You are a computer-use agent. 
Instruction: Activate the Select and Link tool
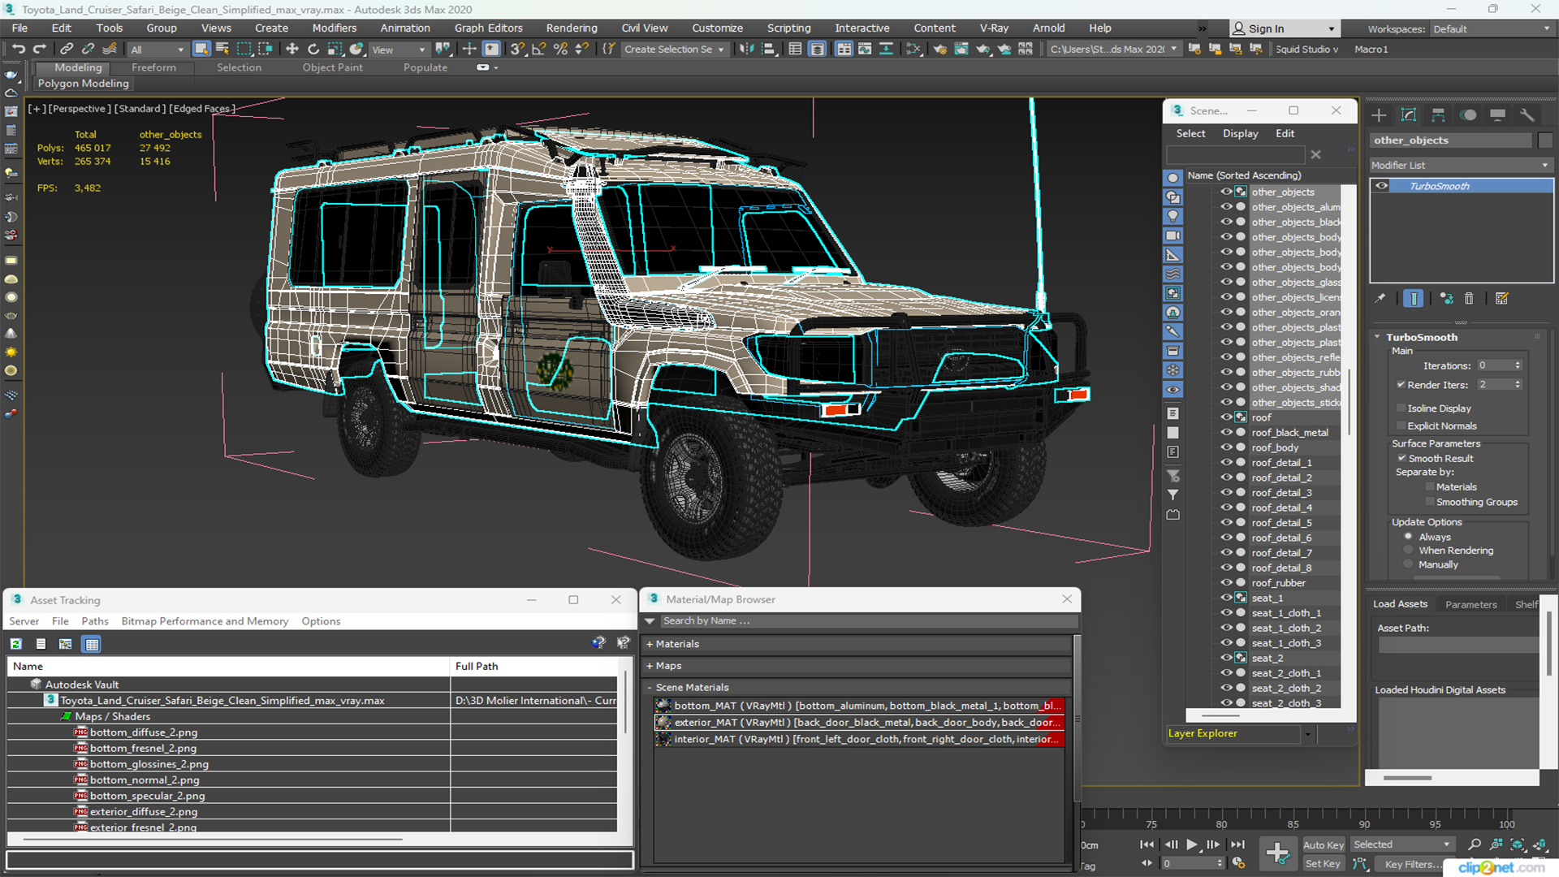[67, 50]
